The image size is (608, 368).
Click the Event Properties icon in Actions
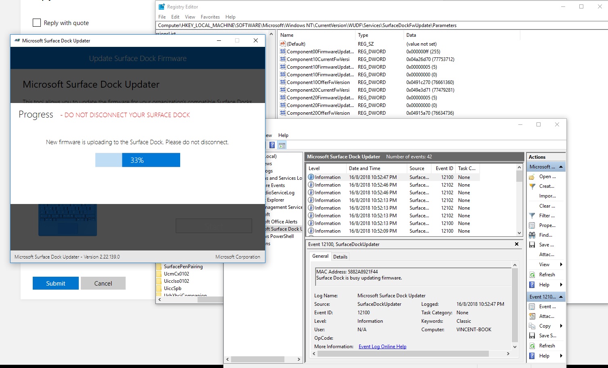click(x=532, y=307)
